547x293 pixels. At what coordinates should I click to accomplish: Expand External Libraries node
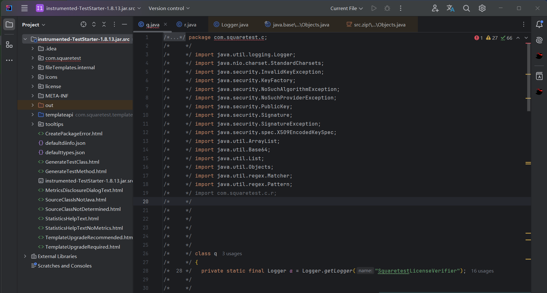click(x=25, y=256)
